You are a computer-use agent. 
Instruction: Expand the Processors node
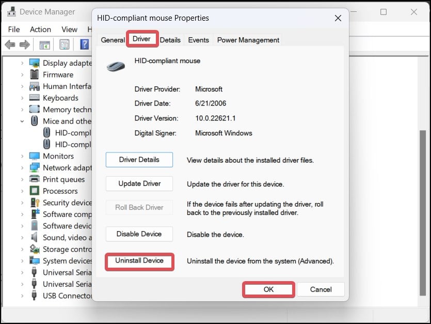22,191
